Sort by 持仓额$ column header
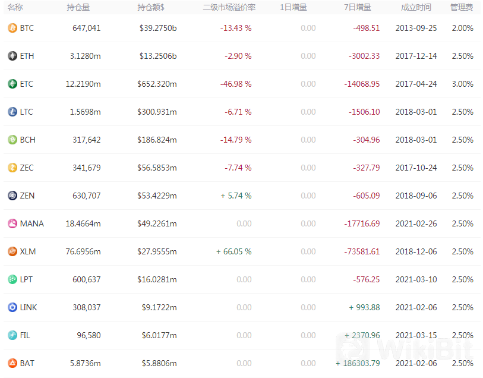The height and width of the screenshot is (378, 483). 151,7
